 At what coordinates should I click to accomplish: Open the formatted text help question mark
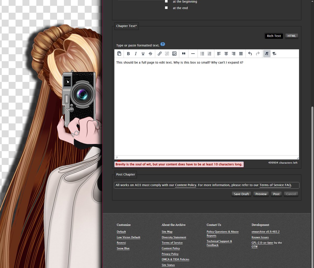[x=163, y=44]
